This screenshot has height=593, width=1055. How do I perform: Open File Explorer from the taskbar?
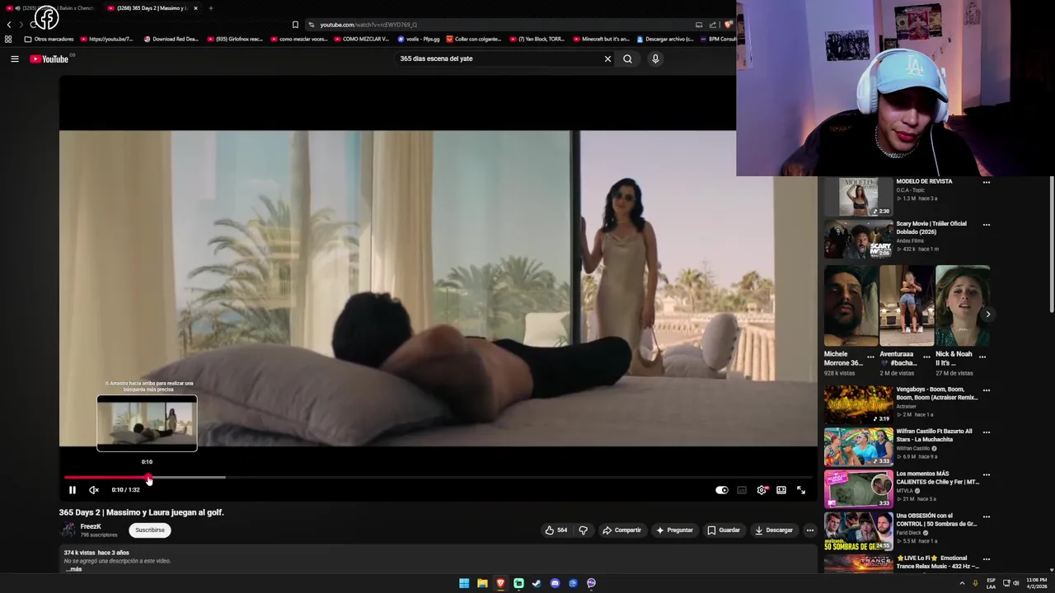tap(482, 583)
